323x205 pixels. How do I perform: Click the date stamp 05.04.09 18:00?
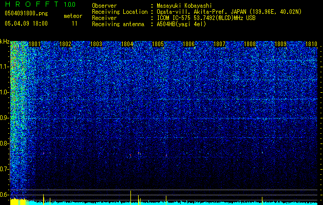pos(26,23)
